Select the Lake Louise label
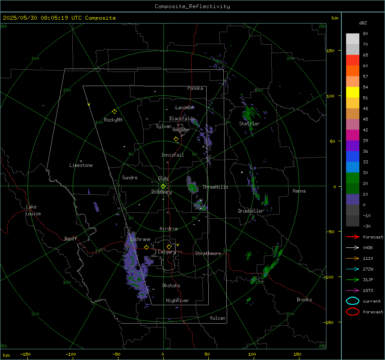Screen dimensions: 385x360 pos(33,210)
